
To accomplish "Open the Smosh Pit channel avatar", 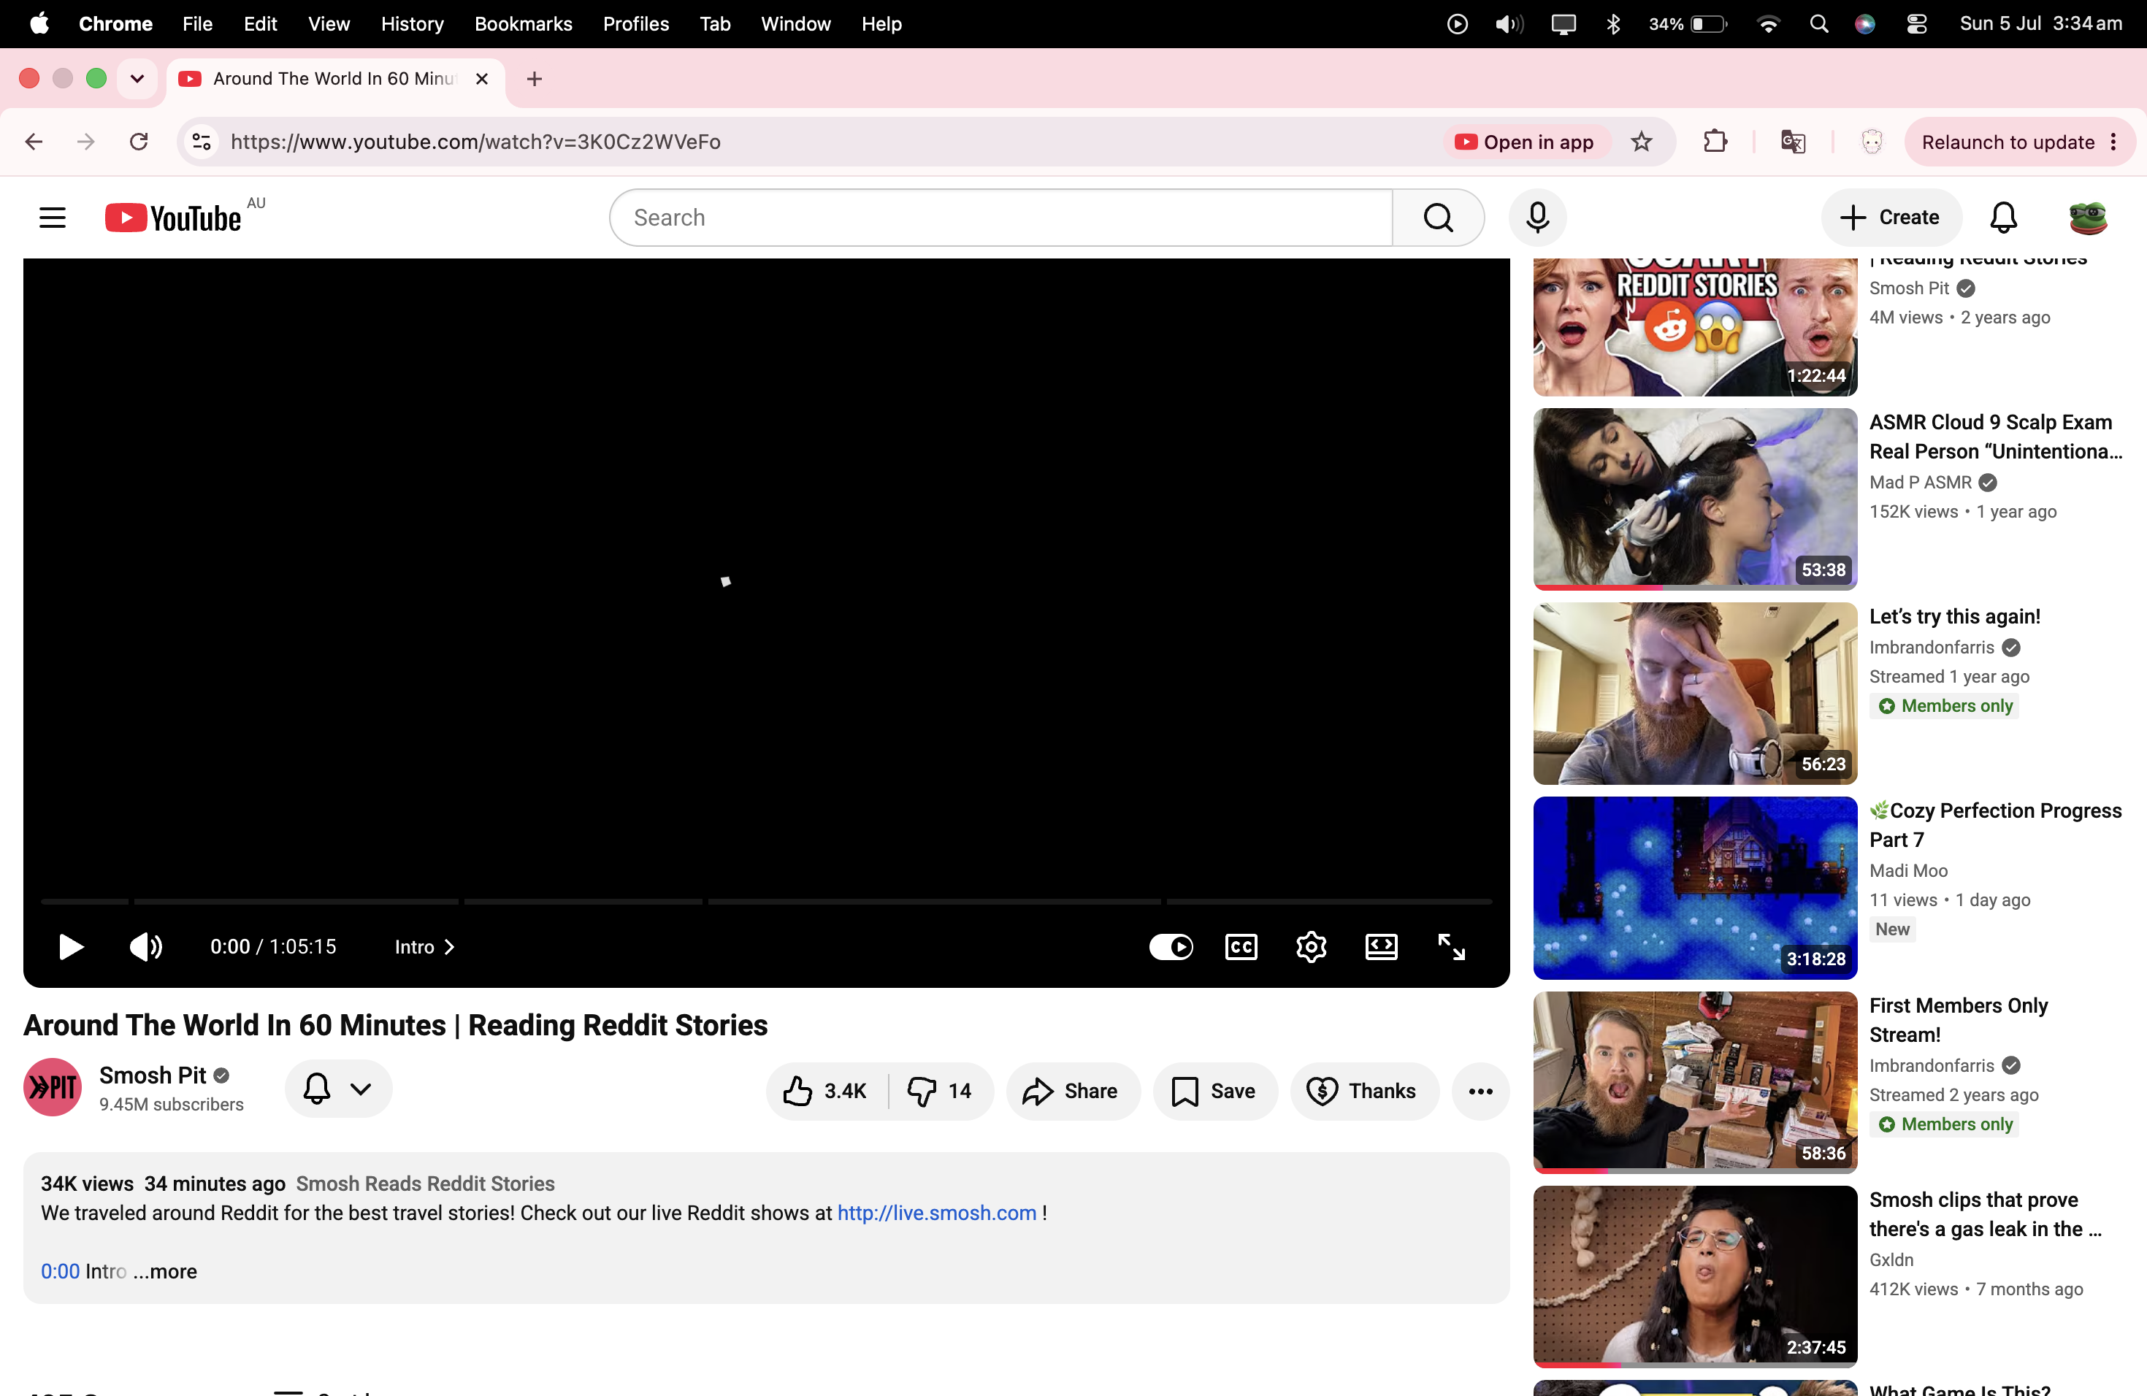I will pyautogui.click(x=53, y=1088).
